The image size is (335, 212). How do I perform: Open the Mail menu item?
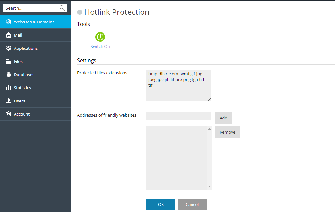point(18,35)
